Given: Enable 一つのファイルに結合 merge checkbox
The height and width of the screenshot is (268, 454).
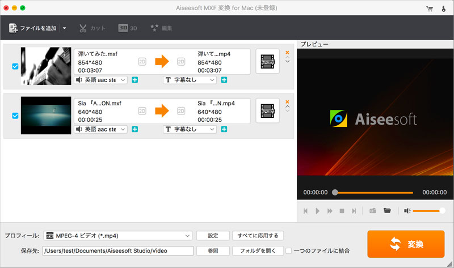Looking at the screenshot, I should [x=289, y=250].
